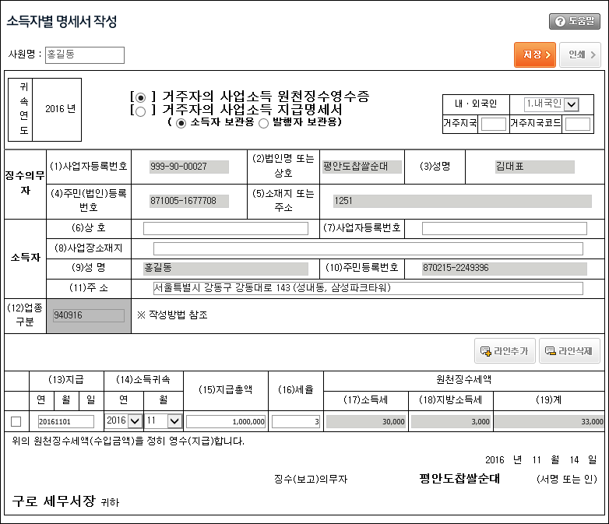Click the resident number 870215-2249396
This screenshot has width=609, height=524.
point(505,269)
